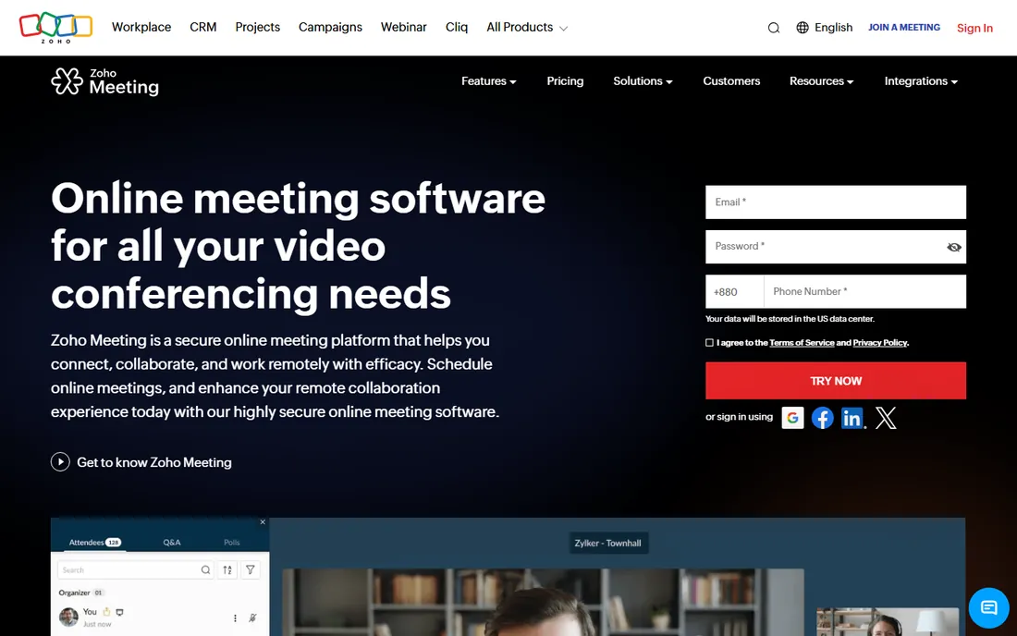Click the US data center notice text

[x=790, y=319]
